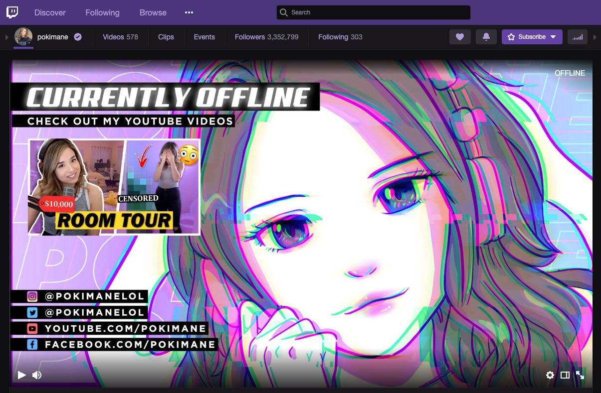Play the video player

[x=21, y=375]
